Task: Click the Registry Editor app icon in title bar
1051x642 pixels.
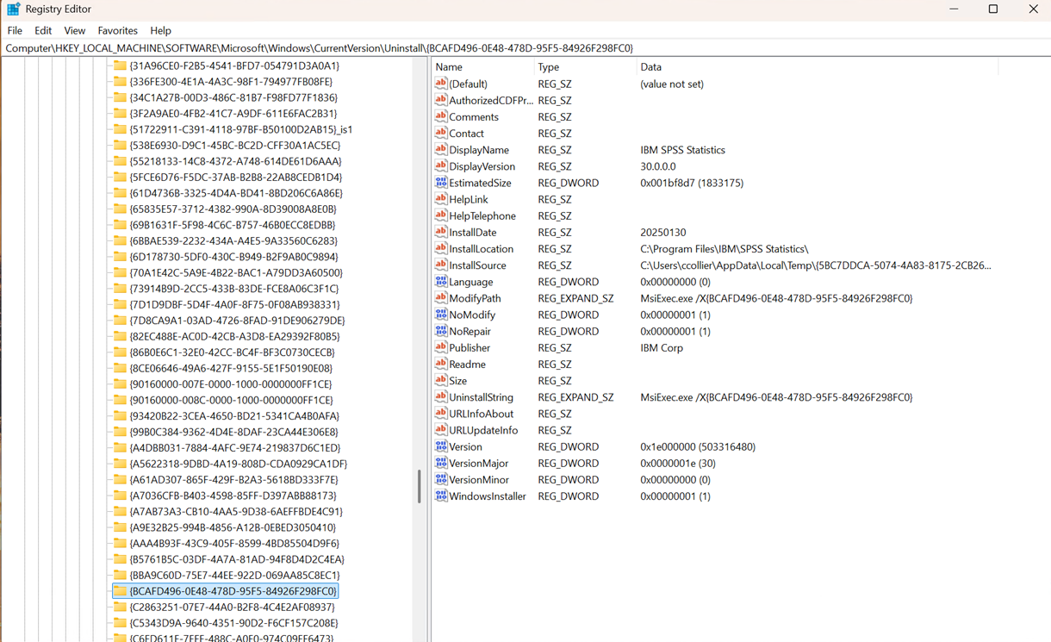Action: [13, 9]
